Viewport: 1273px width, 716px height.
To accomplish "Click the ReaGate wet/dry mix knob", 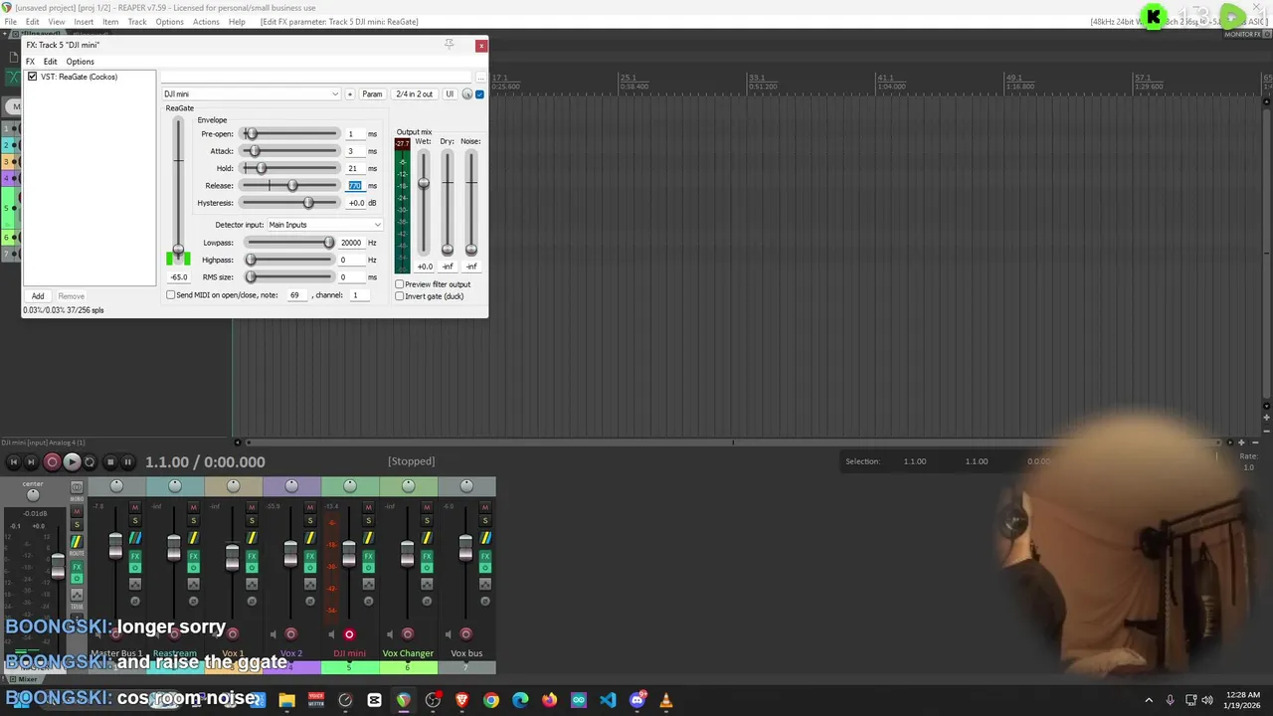I will pyautogui.click(x=467, y=94).
